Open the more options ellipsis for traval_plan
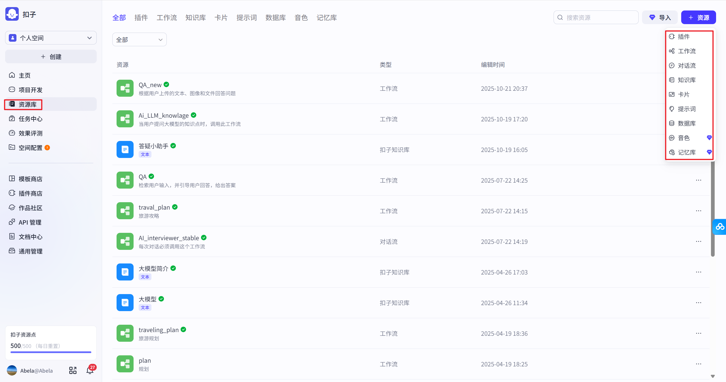This screenshot has width=726, height=382. pos(698,211)
